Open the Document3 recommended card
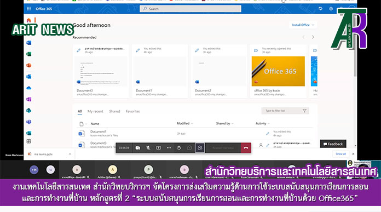 pyautogui.click(x=101, y=71)
